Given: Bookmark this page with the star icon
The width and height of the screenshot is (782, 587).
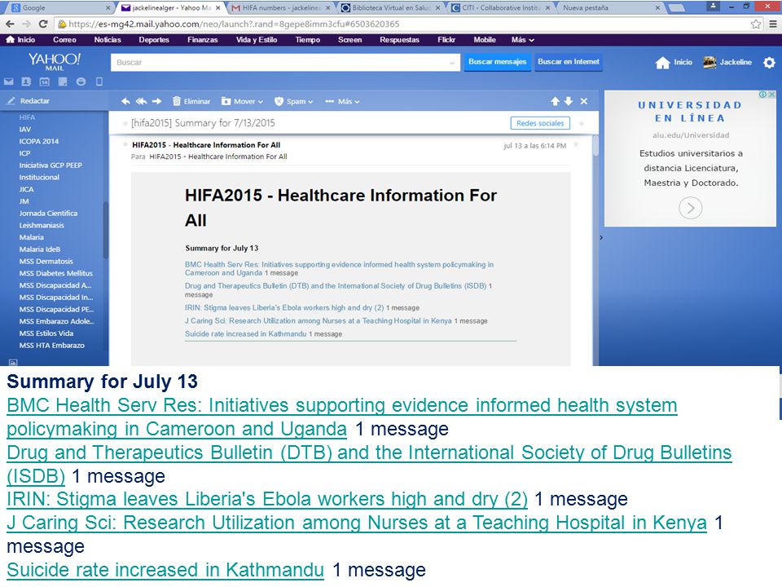Looking at the screenshot, I should click(756, 24).
